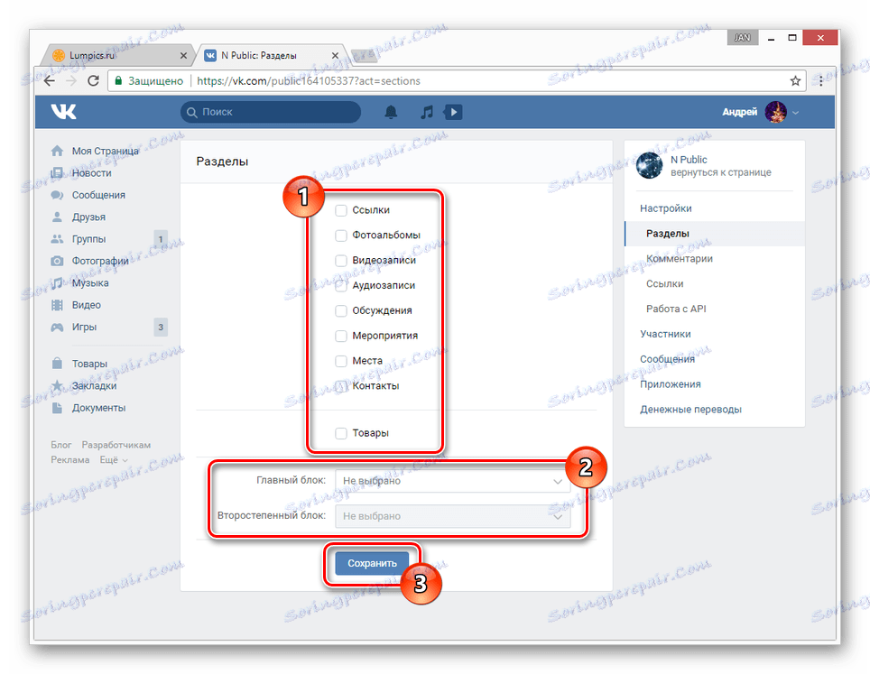870x674 pixels.
Task: Enable the Фотоальбомы checkbox
Action: click(x=341, y=235)
